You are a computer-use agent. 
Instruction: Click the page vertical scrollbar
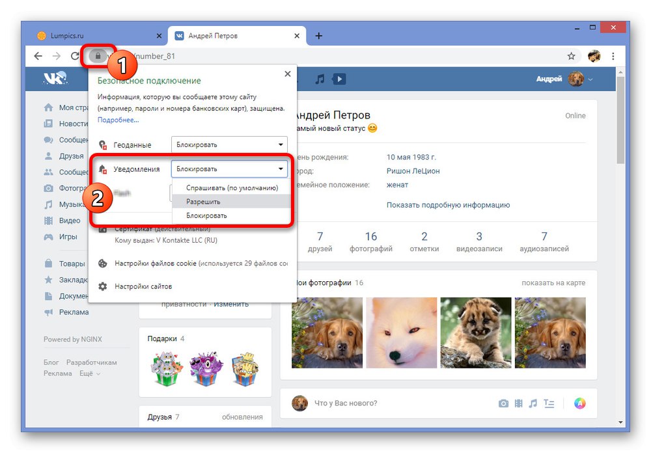click(x=620, y=120)
